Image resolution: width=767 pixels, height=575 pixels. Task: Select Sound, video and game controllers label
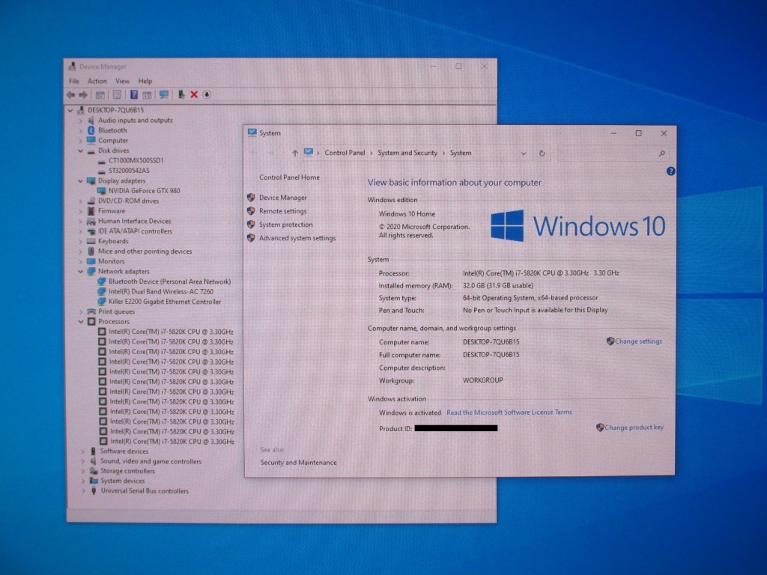point(151,461)
